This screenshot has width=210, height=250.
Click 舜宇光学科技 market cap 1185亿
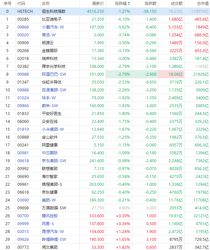[202, 67]
